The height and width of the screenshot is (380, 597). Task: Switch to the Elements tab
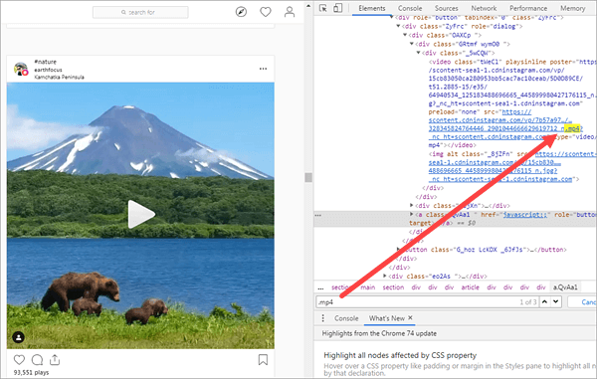(x=371, y=8)
